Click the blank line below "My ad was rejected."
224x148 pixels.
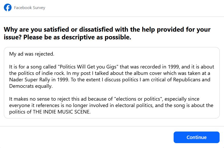pyautogui.click(x=112, y=60)
